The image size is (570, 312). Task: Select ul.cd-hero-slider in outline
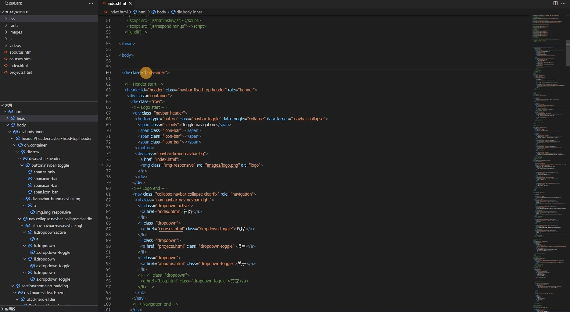41,299
